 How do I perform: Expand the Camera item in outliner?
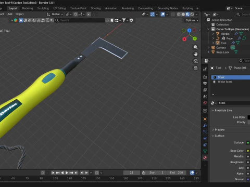[208, 47]
